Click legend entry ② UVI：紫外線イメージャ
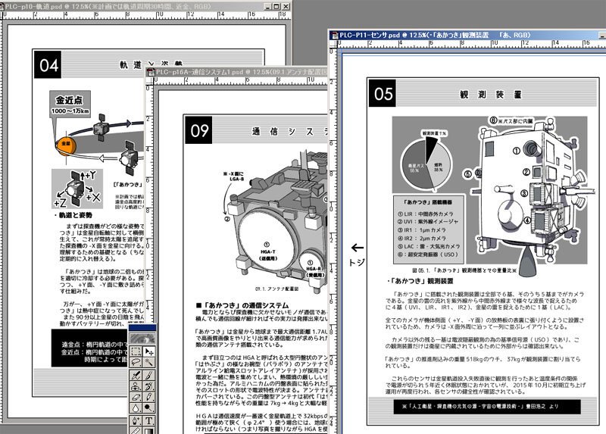This screenshot has width=606, height=434. (x=427, y=222)
